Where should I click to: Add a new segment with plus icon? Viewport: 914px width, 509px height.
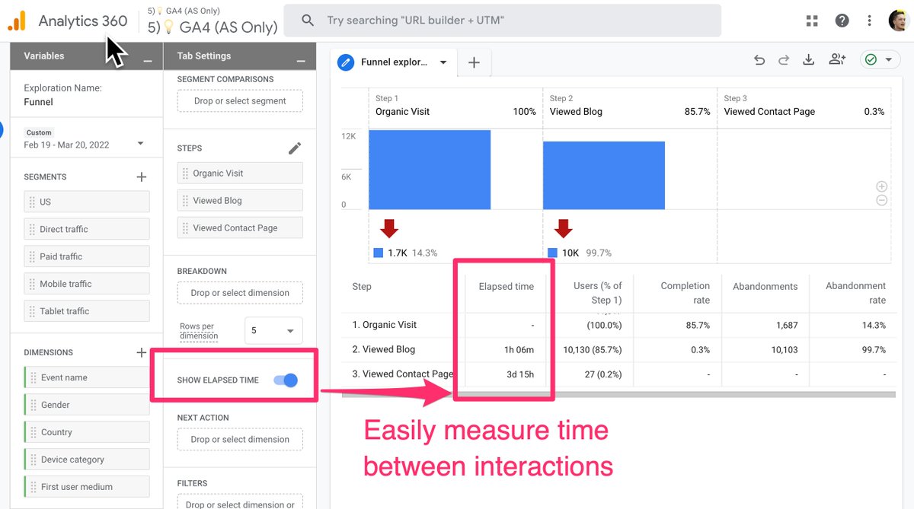(x=141, y=177)
